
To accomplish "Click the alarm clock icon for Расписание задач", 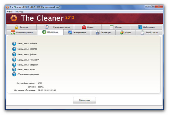I will tap(47, 27).
